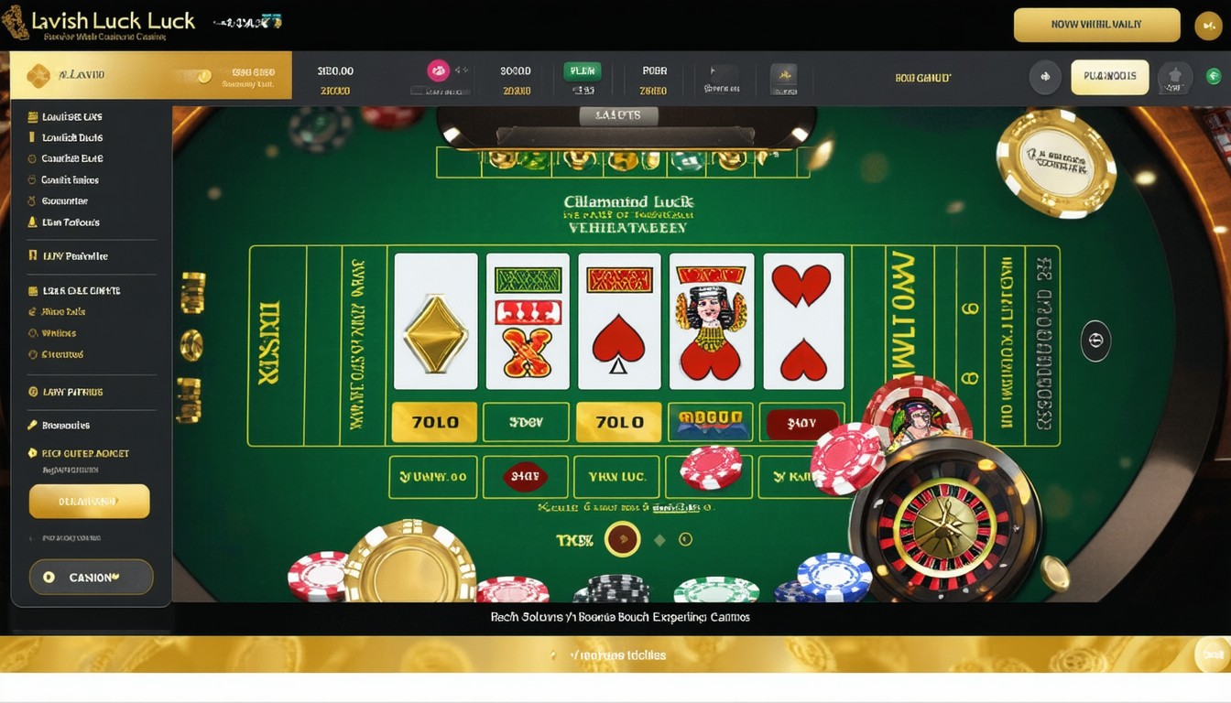1231x703 pixels.
Task: Expand the gold bar chevron below the game
Action: [x=552, y=655]
